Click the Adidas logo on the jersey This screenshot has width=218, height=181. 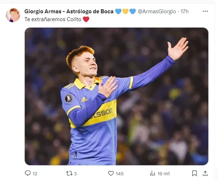tap(84, 100)
